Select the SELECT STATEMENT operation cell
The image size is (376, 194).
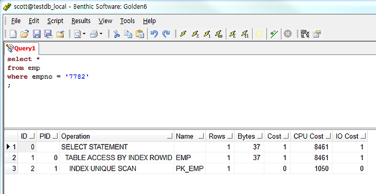point(116,147)
